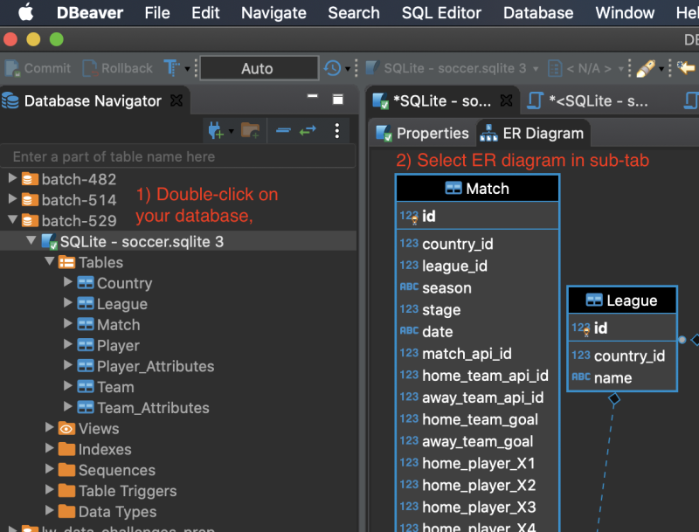Click the League entity header icon
Image resolution: width=699 pixels, height=532 pixels.
(594, 301)
